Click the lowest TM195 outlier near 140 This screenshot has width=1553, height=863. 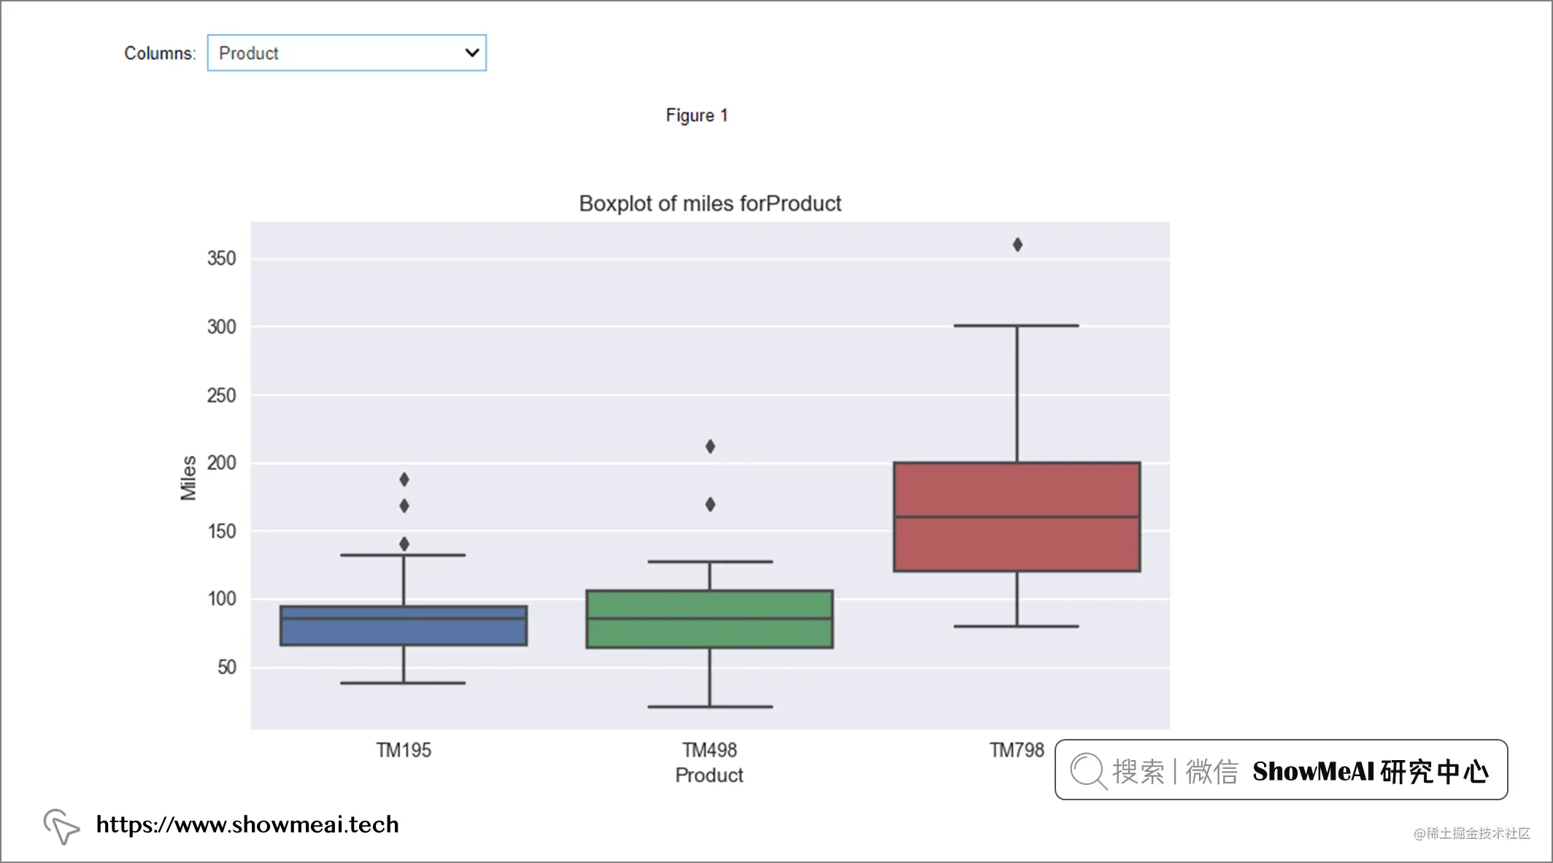pos(404,543)
